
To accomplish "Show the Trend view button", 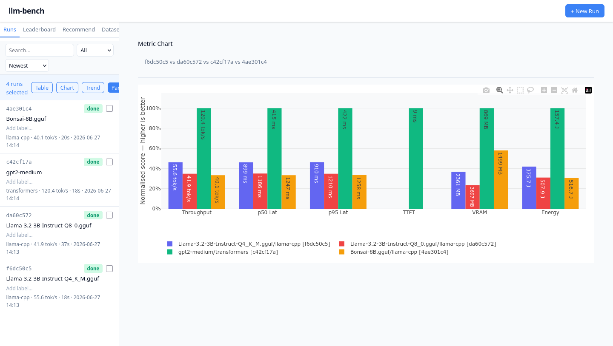I will [x=93, y=88].
